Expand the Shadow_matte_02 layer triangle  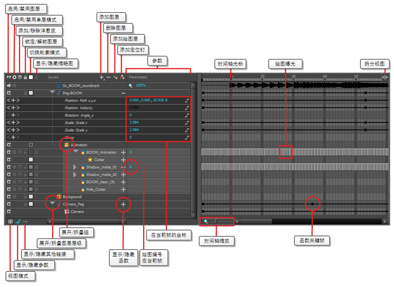[75, 174]
